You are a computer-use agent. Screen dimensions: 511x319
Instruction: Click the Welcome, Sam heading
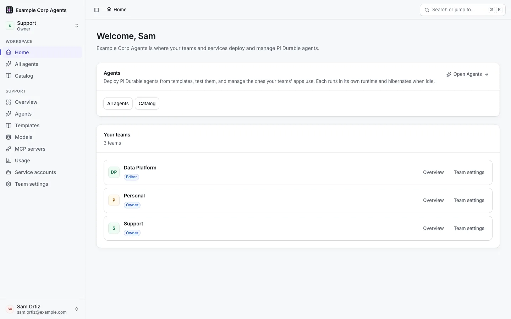(x=126, y=36)
